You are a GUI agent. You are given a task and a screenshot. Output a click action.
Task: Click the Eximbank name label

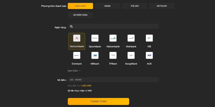click(x=77, y=64)
